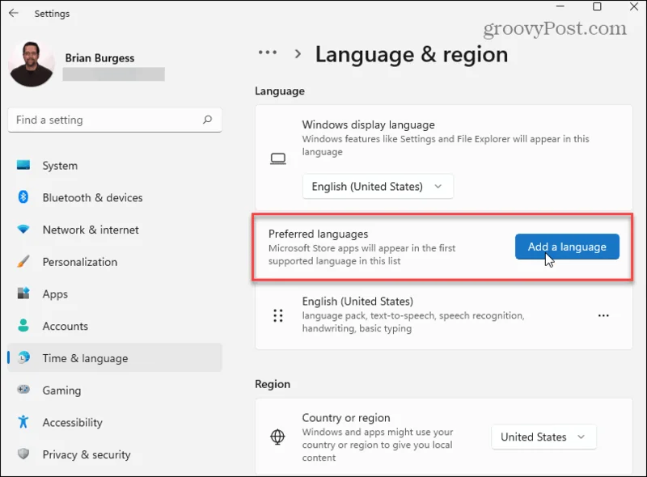Click the Personalization paintbrush icon
647x477 pixels.
[23, 262]
